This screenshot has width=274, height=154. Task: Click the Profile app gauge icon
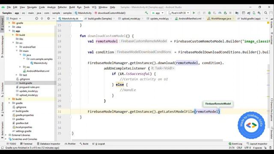[220, 13]
